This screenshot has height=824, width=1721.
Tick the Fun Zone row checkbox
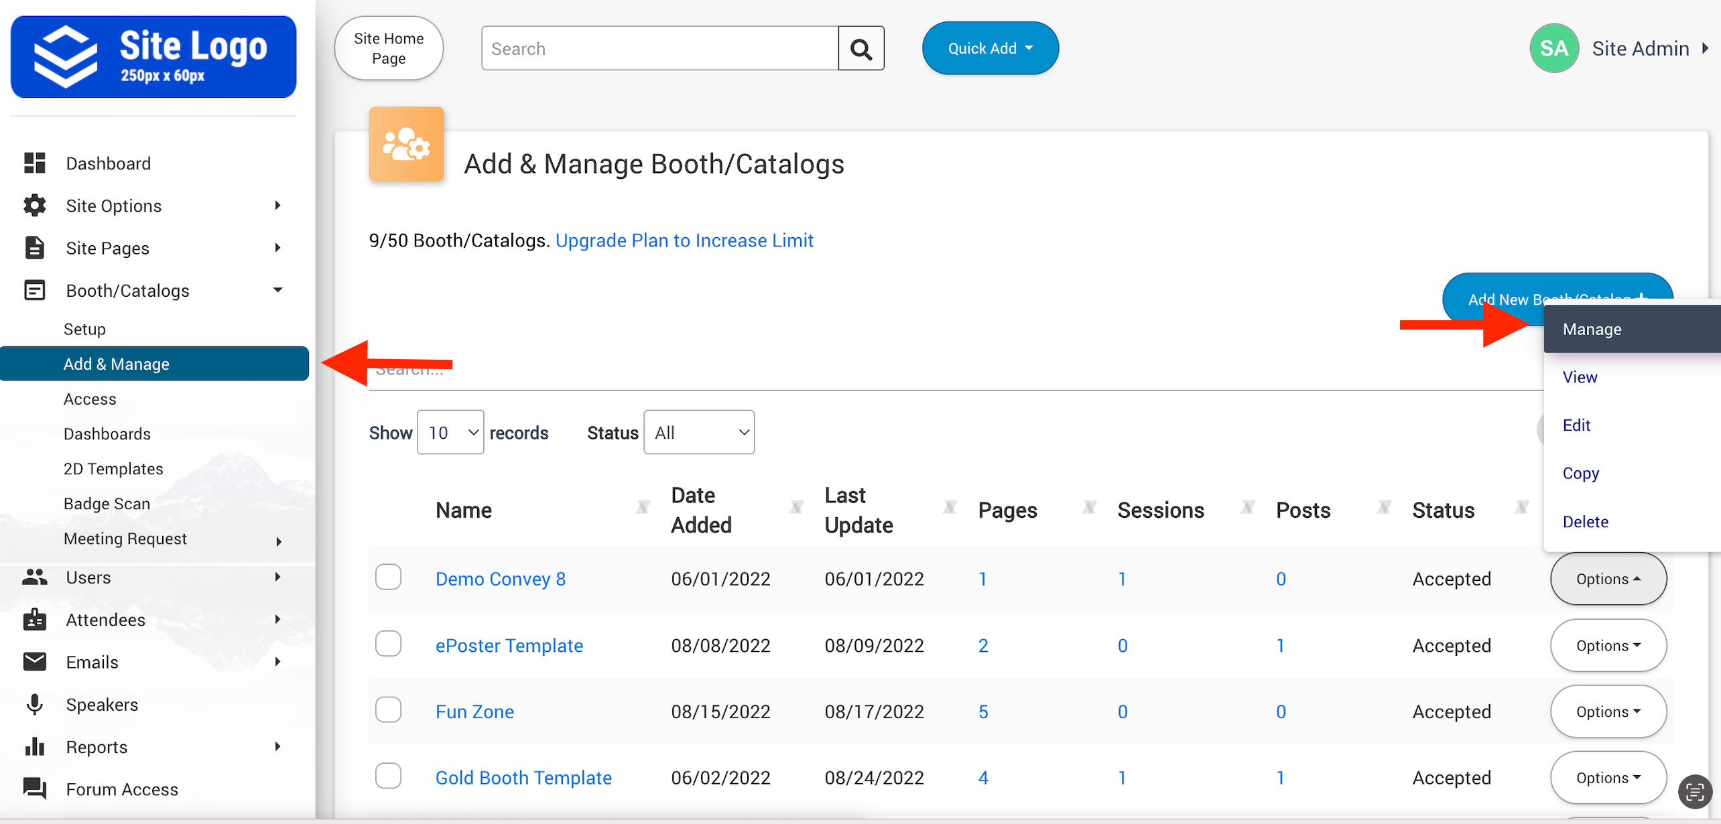coord(388,710)
